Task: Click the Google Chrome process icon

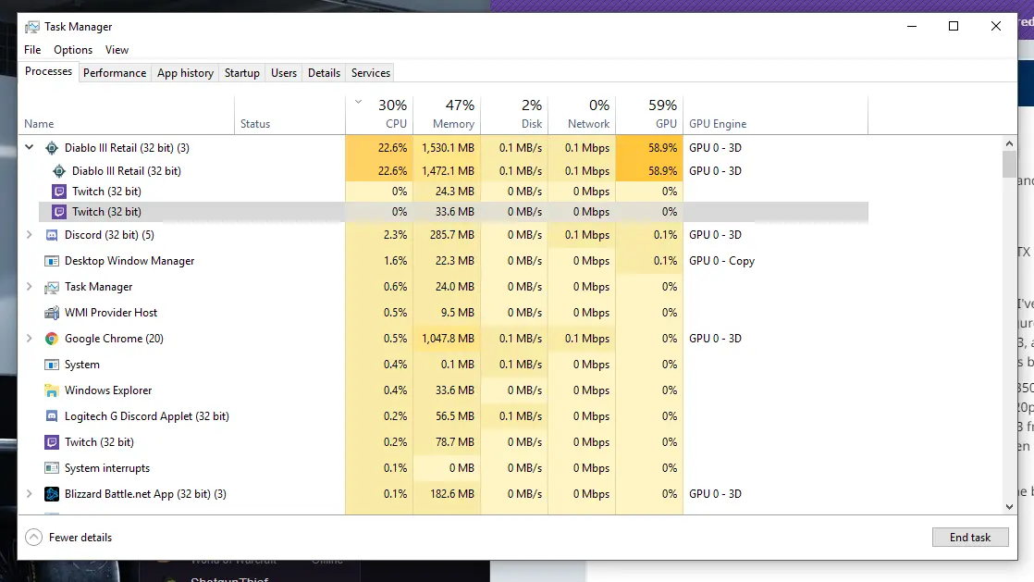Action: click(x=52, y=339)
